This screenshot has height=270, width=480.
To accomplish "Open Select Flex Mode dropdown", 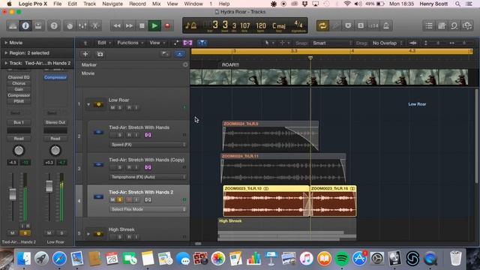I will click(148, 209).
